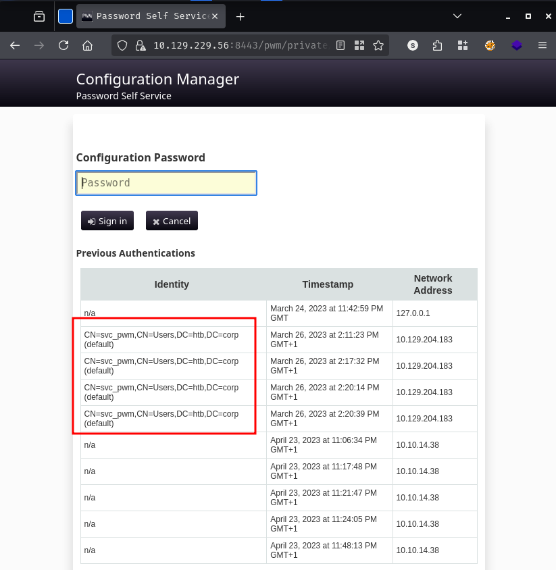
Task: Click the browser back arrow
Action: point(15,45)
